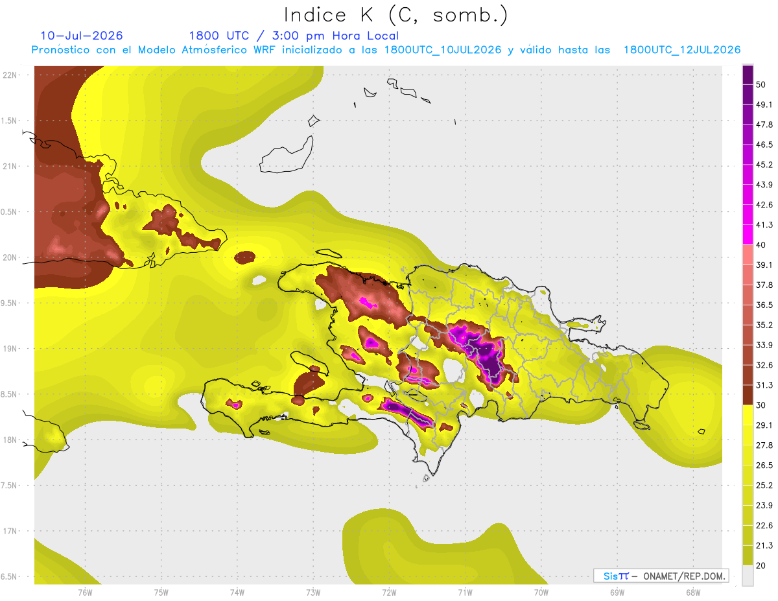Pick the dark purple swatch above the 50 label
This screenshot has width=778, height=601.
(748, 75)
